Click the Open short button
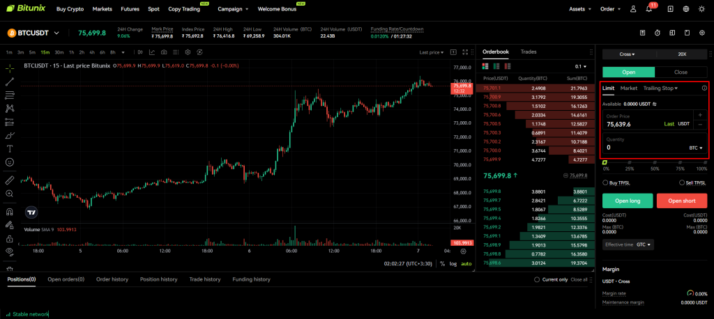This screenshot has height=319, width=714. coord(681,201)
